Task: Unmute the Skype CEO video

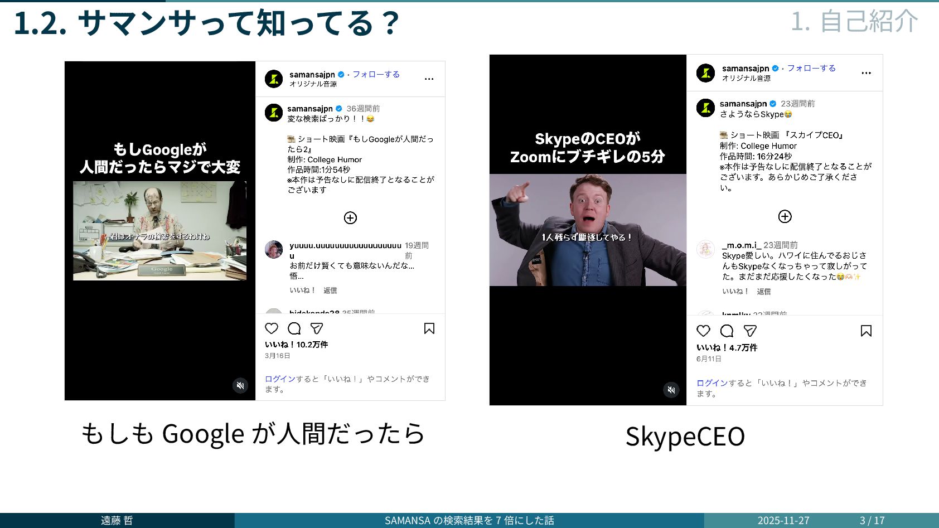Action: click(x=671, y=390)
